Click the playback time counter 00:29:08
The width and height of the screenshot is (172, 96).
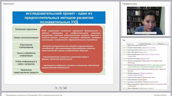157,95
